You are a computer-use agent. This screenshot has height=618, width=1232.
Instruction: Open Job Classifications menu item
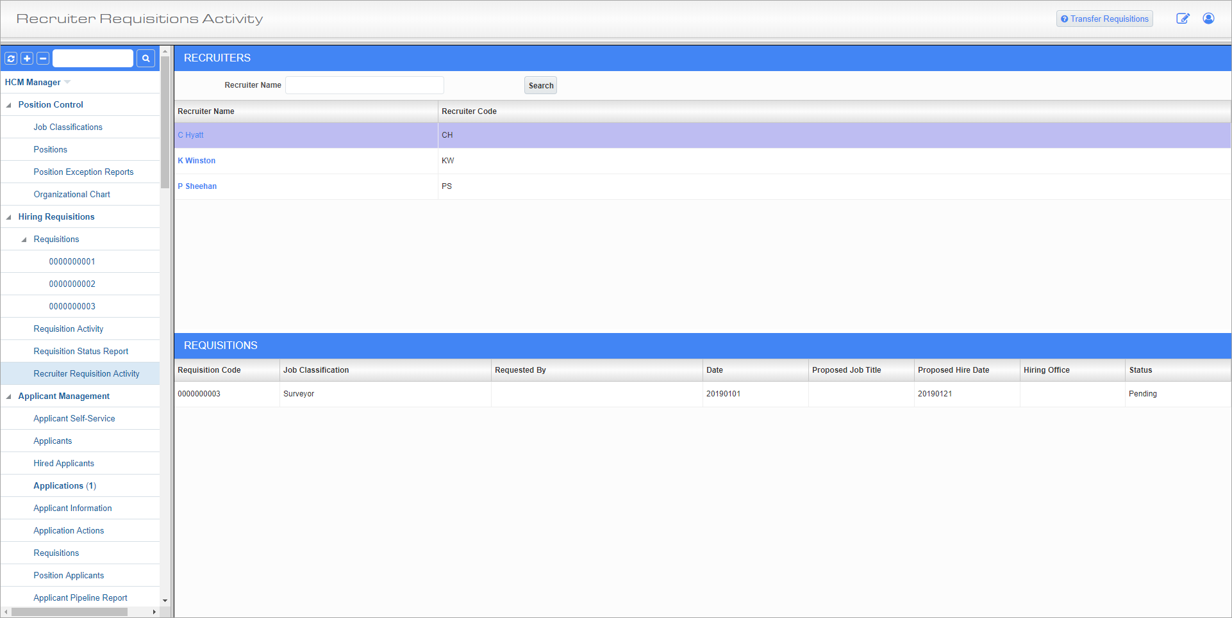[x=68, y=127]
